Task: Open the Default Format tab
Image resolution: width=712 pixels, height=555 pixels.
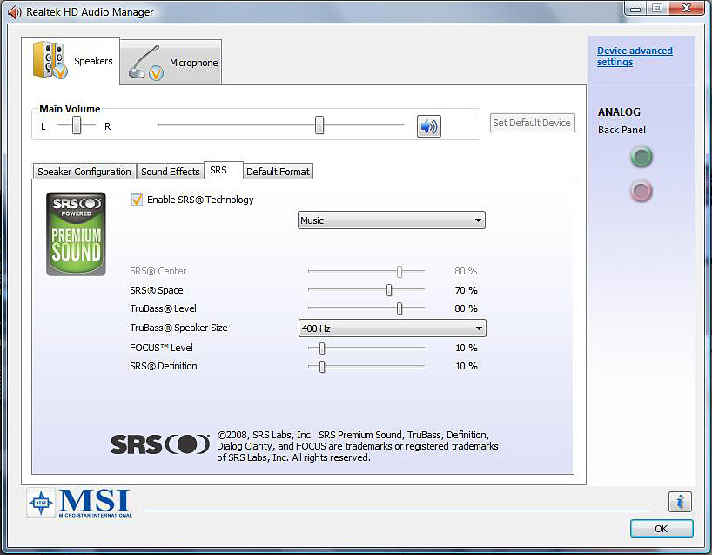Action: coord(278,172)
